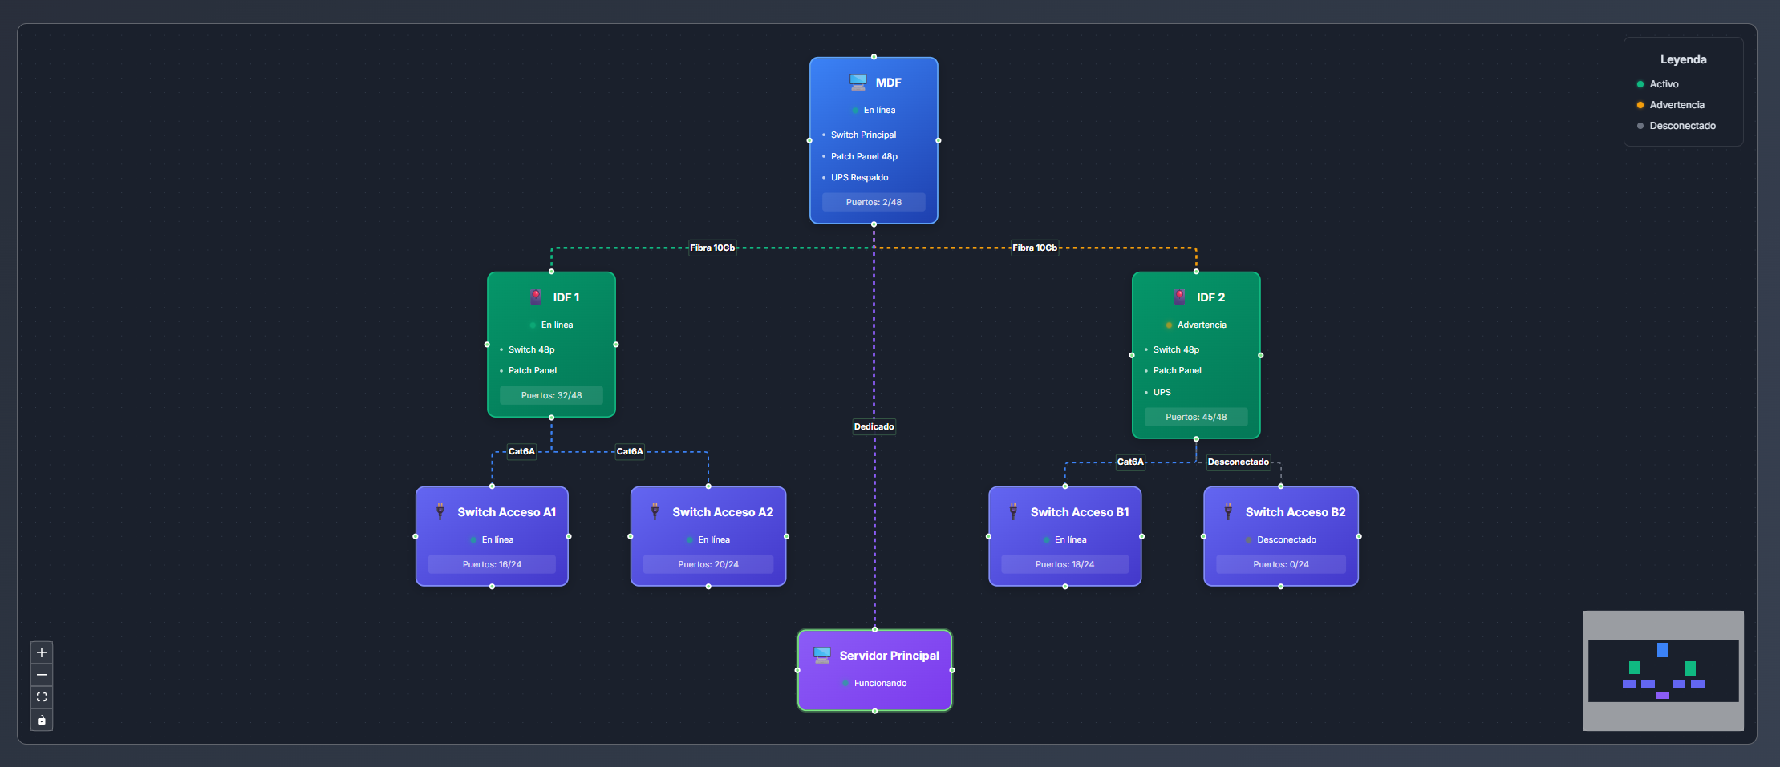Click the MDF computer icon

[858, 82]
